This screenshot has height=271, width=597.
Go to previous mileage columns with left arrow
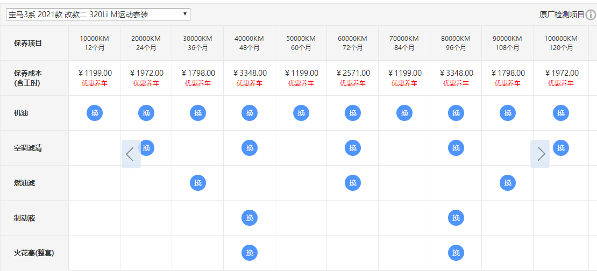[131, 154]
